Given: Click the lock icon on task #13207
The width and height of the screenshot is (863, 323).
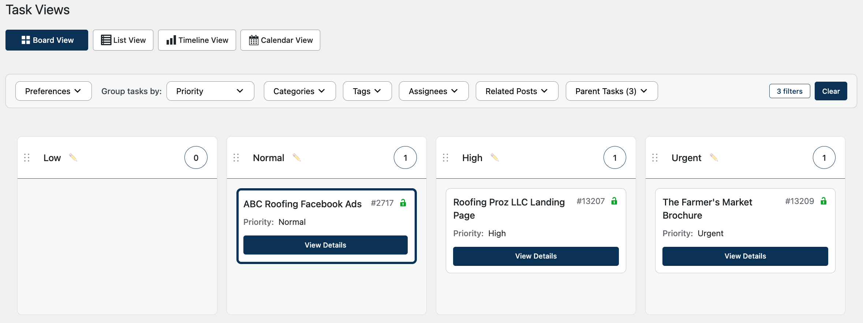Looking at the screenshot, I should point(614,201).
